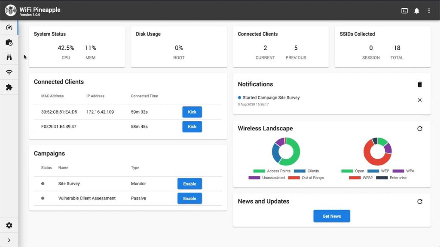Refresh the Wireless Landscape card
Screen dimensions: 440x247
420,129
